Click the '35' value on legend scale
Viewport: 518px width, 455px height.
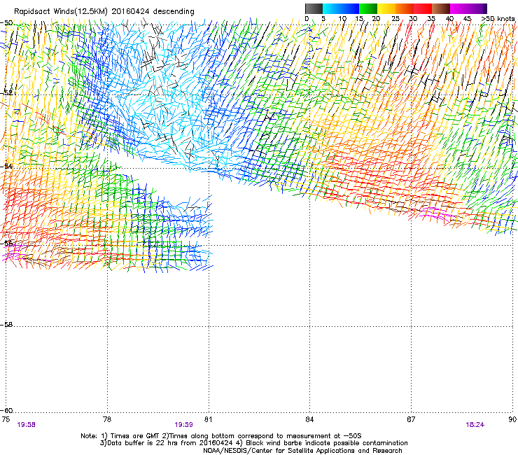pyautogui.click(x=431, y=19)
